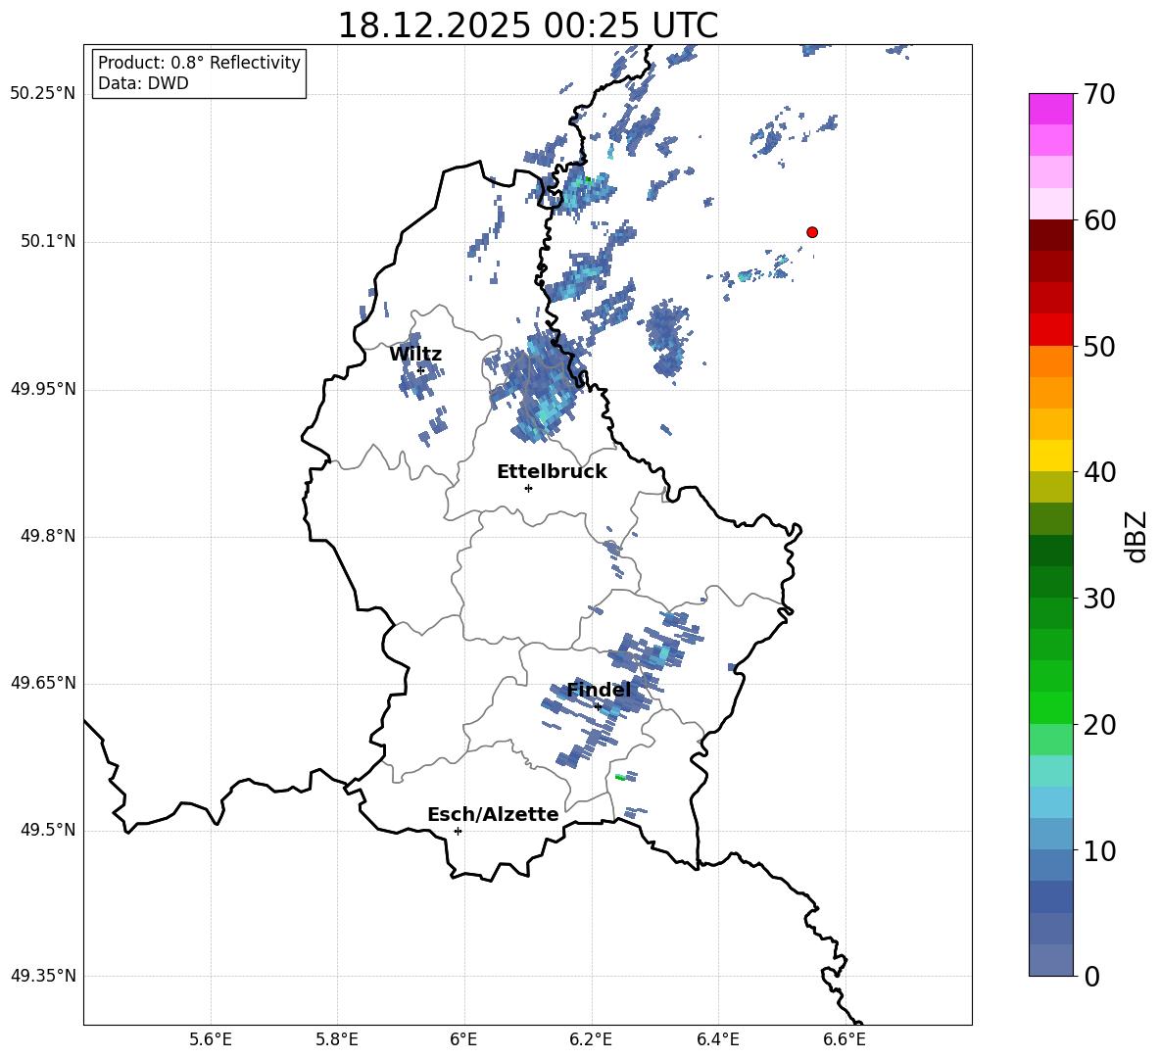Click the 49.65°N latitude label
Viewport: 1160px width, 1059px height.
pyautogui.click(x=42, y=683)
